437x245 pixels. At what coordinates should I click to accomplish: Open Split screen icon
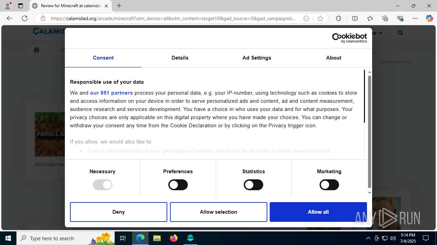pos(355,18)
